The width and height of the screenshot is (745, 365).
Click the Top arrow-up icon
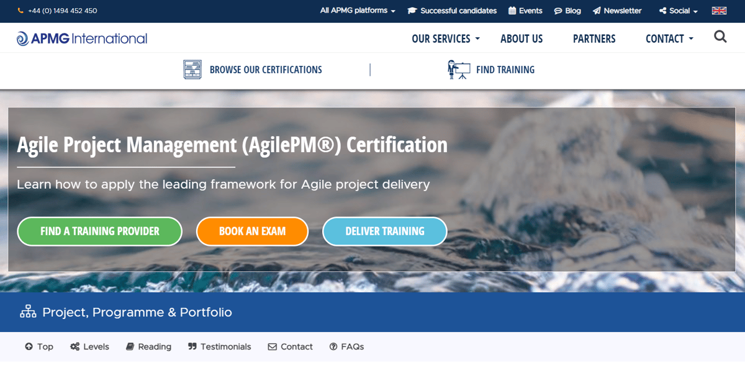click(29, 347)
